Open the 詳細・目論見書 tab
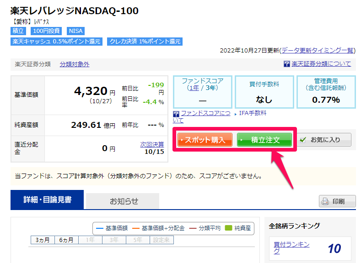 click(x=47, y=200)
